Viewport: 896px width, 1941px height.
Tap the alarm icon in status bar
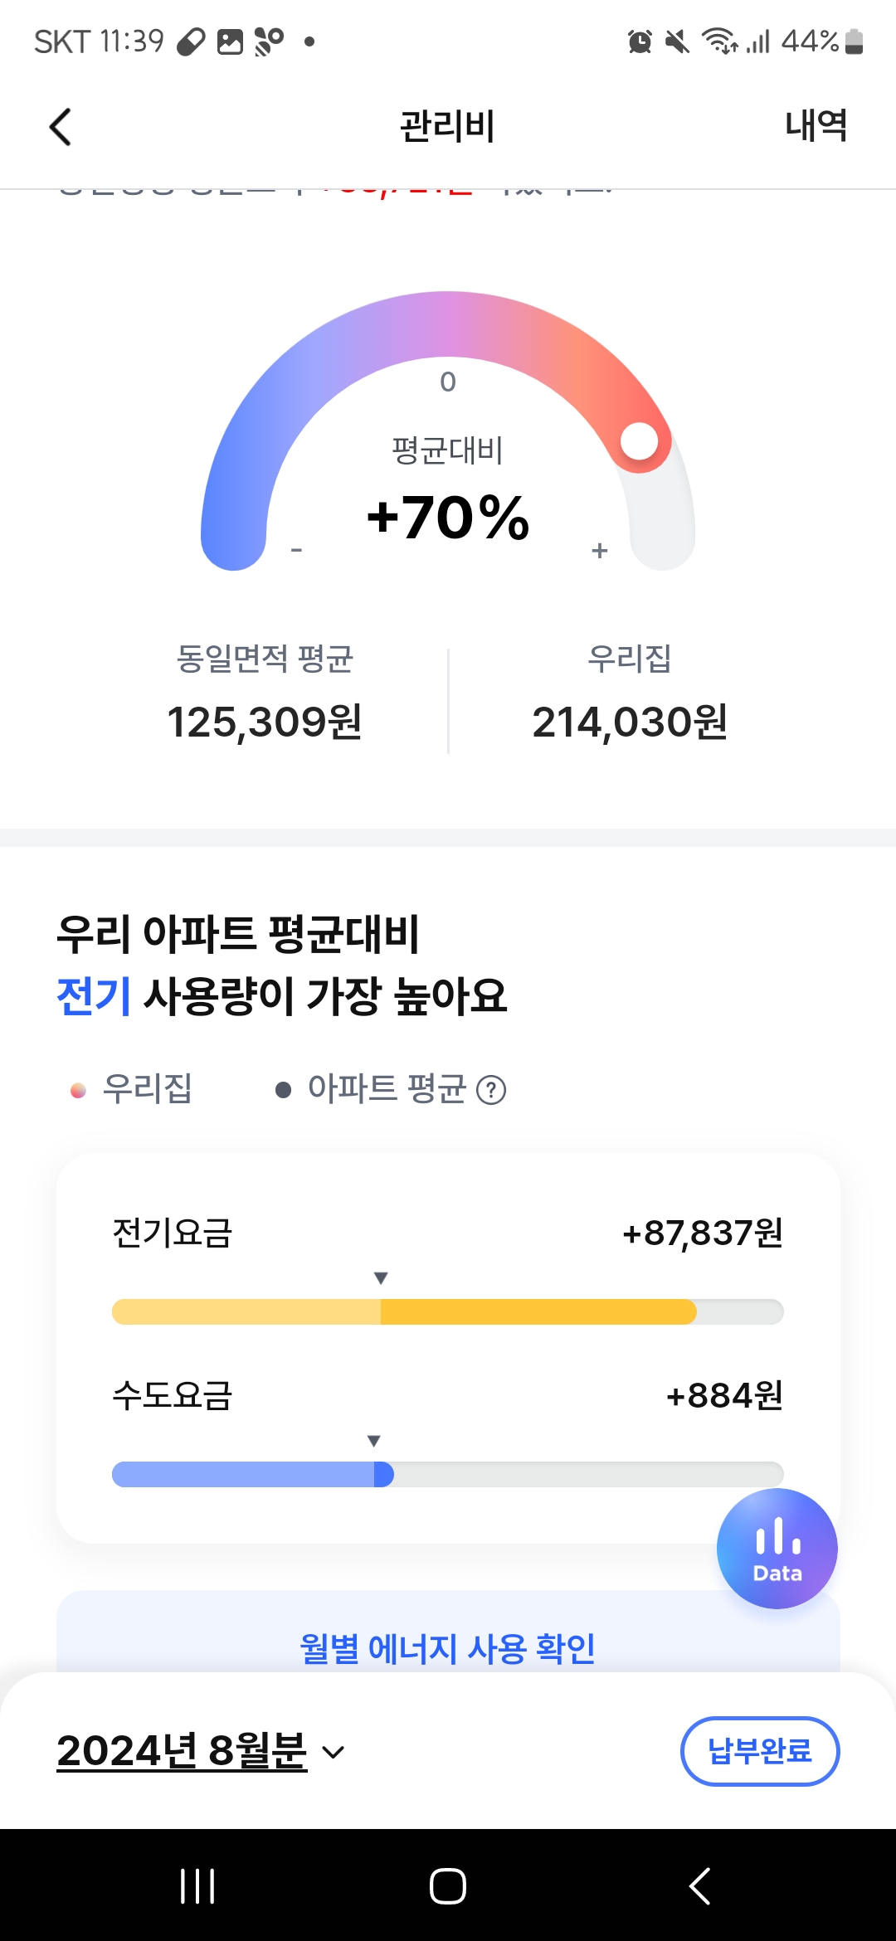click(640, 41)
